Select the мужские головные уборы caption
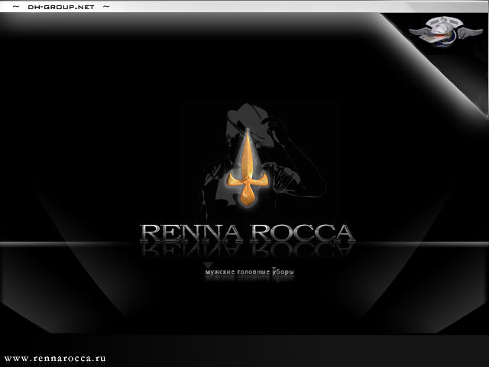Image resolution: width=489 pixels, height=367 pixels. tap(250, 272)
